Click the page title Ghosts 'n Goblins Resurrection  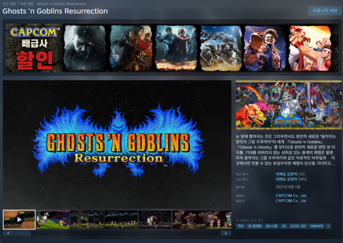(55, 11)
